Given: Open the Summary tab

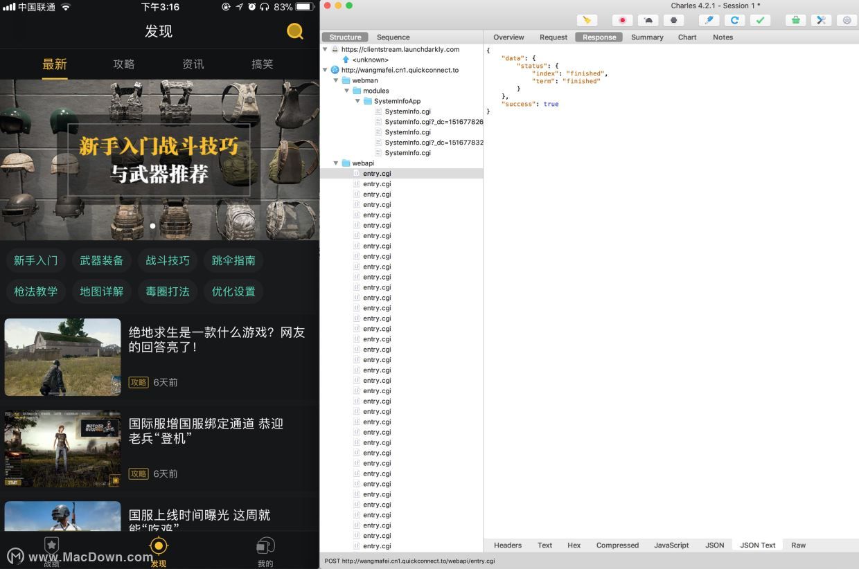Looking at the screenshot, I should coord(647,37).
